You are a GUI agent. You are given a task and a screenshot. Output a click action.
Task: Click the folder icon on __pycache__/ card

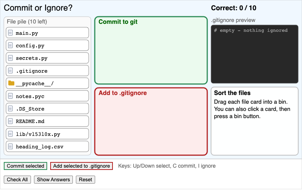(x=11, y=83)
